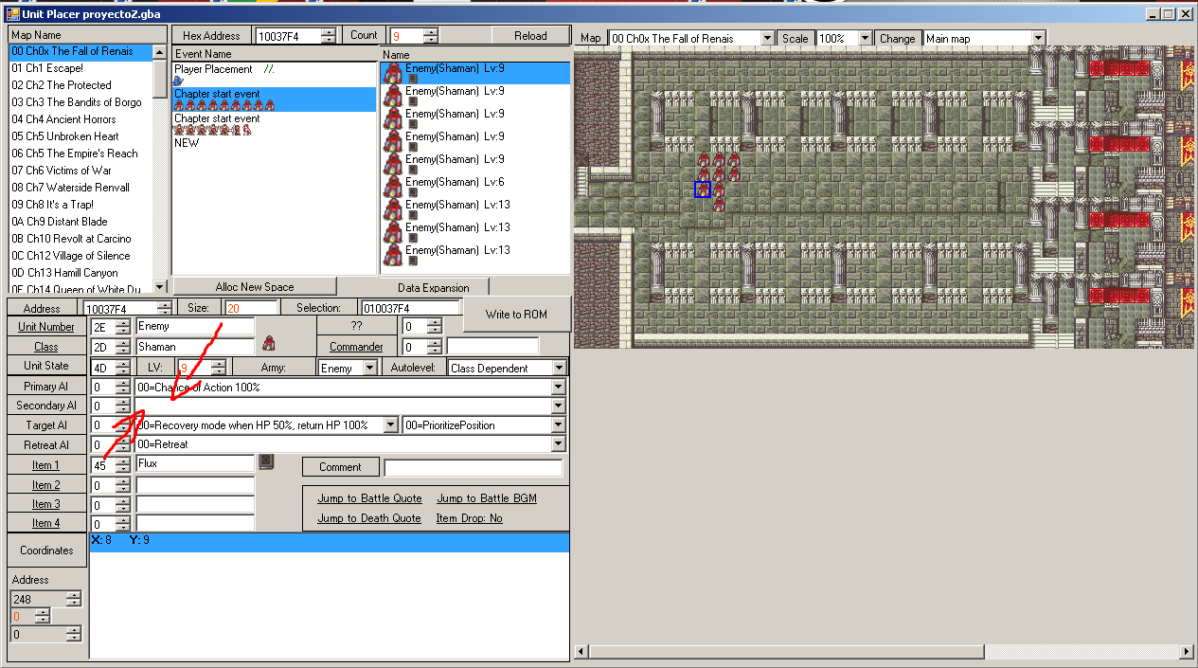Click the Flux tome icon next to Item 1

click(x=266, y=461)
